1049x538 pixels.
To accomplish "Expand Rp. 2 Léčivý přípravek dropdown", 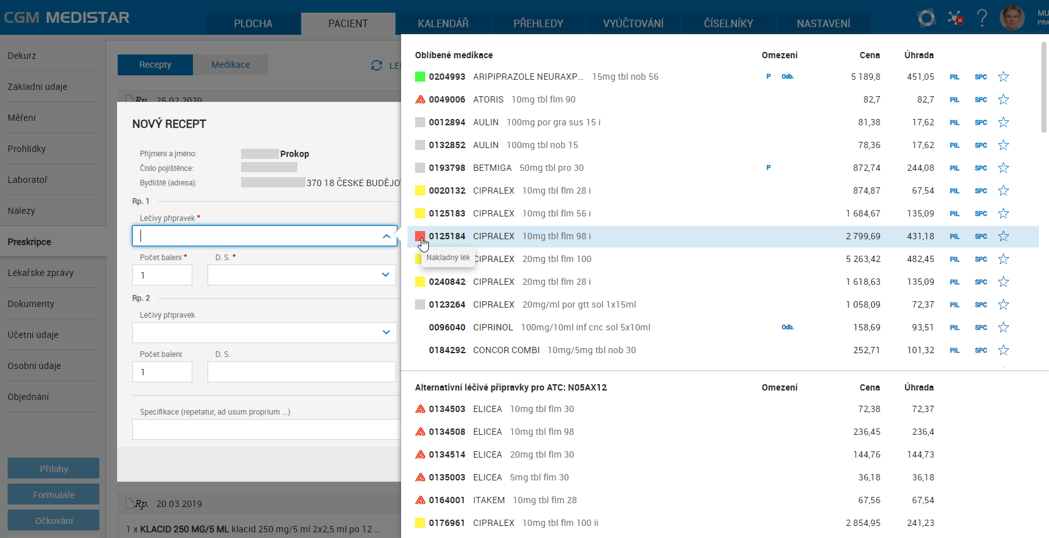I will 386,332.
